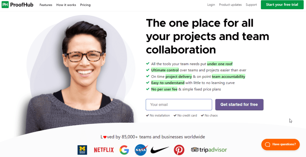Open the Login link
Viewport: 306px width, 157px height.
(x=211, y=5)
